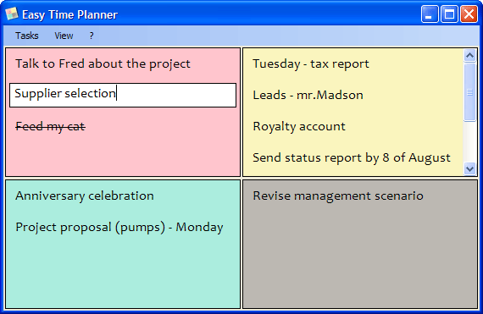Image resolution: width=483 pixels, height=314 pixels.
Task: Click the scroll up arrow in yellow quadrant
Action: click(x=469, y=55)
